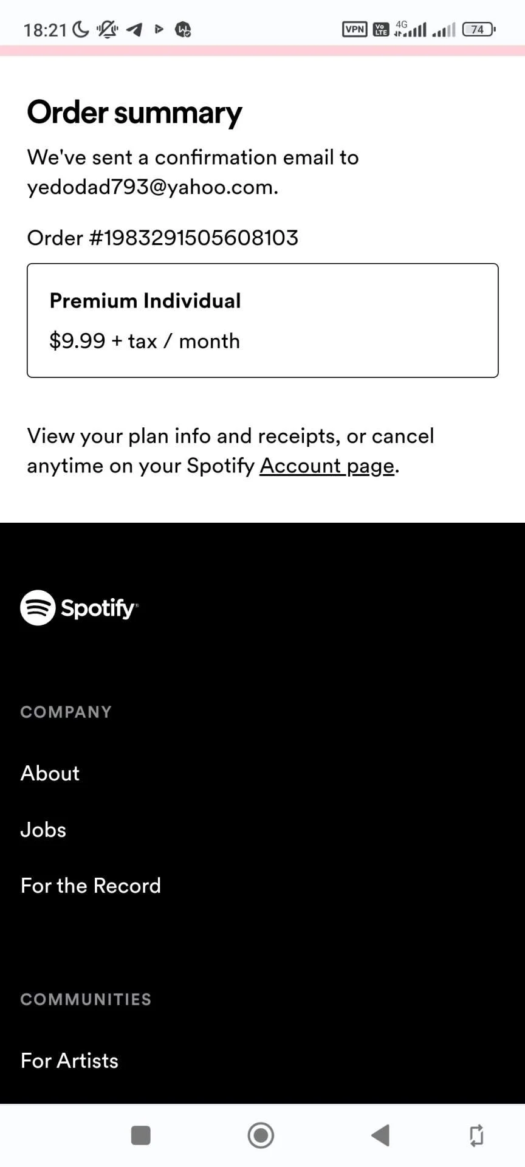Viewport: 525px width, 1167px height.
Task: Tap the back triangle navigation button
Action: tap(380, 1135)
